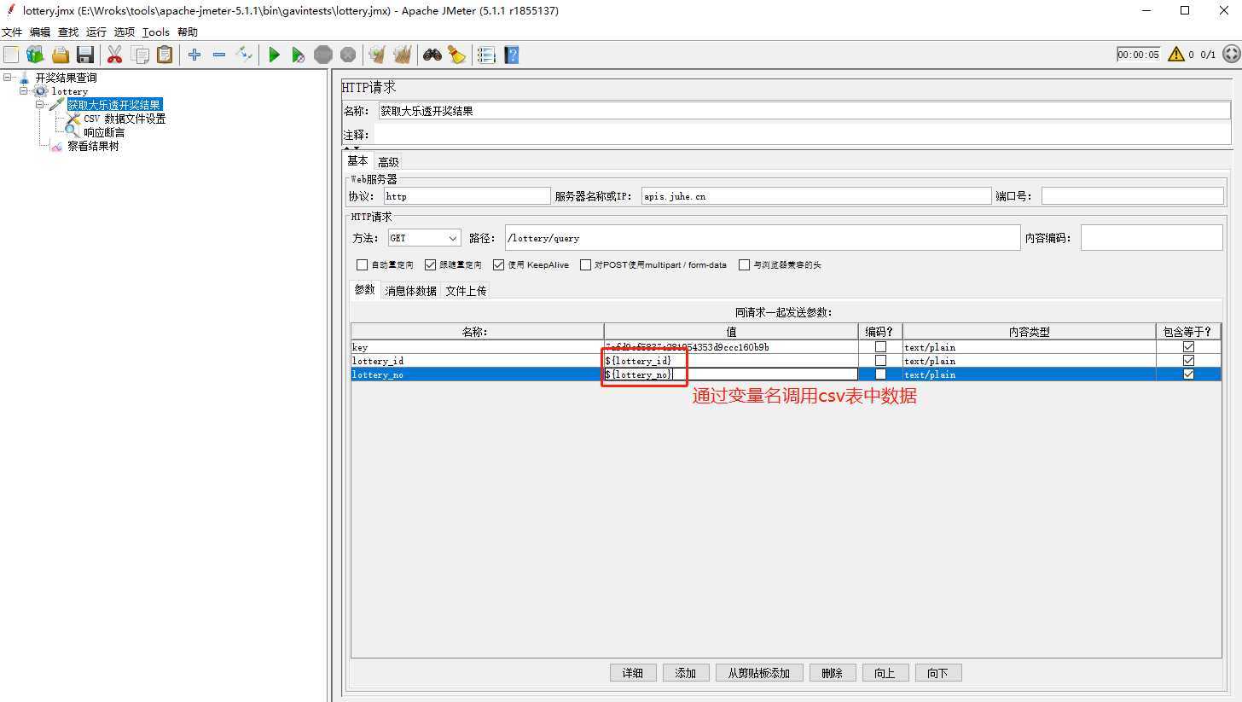Select the CSV 数据文件设置 element
Screen dimensions: 1242x702
tap(125, 119)
